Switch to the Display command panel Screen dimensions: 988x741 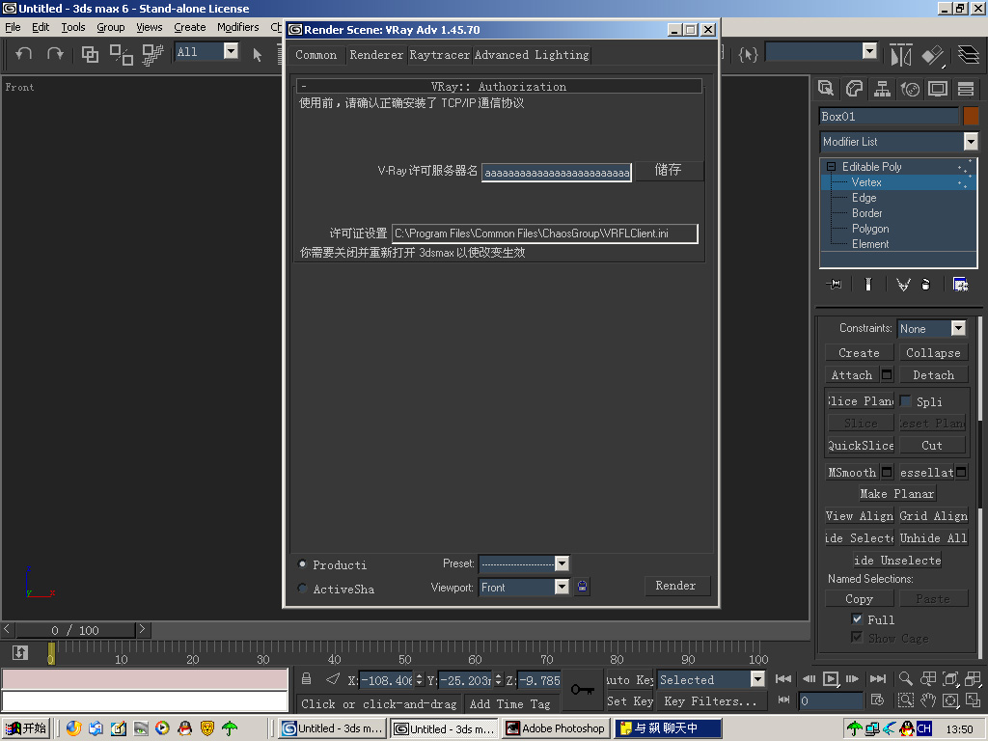pos(938,89)
